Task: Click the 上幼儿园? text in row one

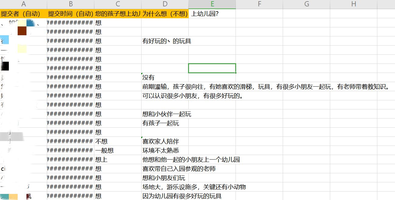Action: click(204, 14)
